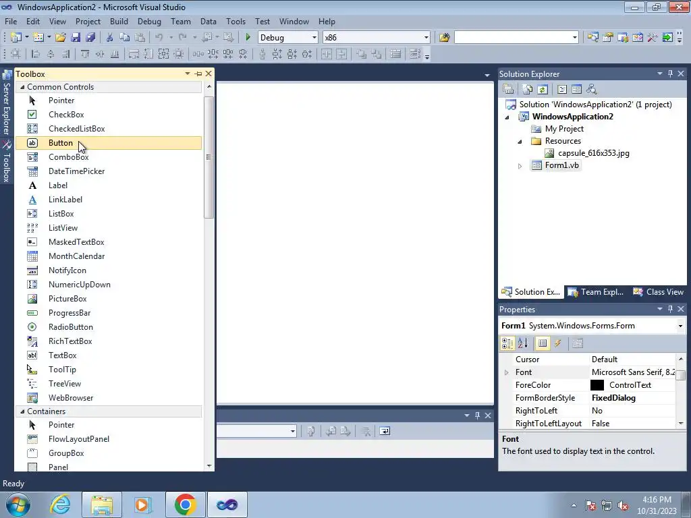691x518 pixels.
Task: Open the Tools menu
Action: pos(236,21)
